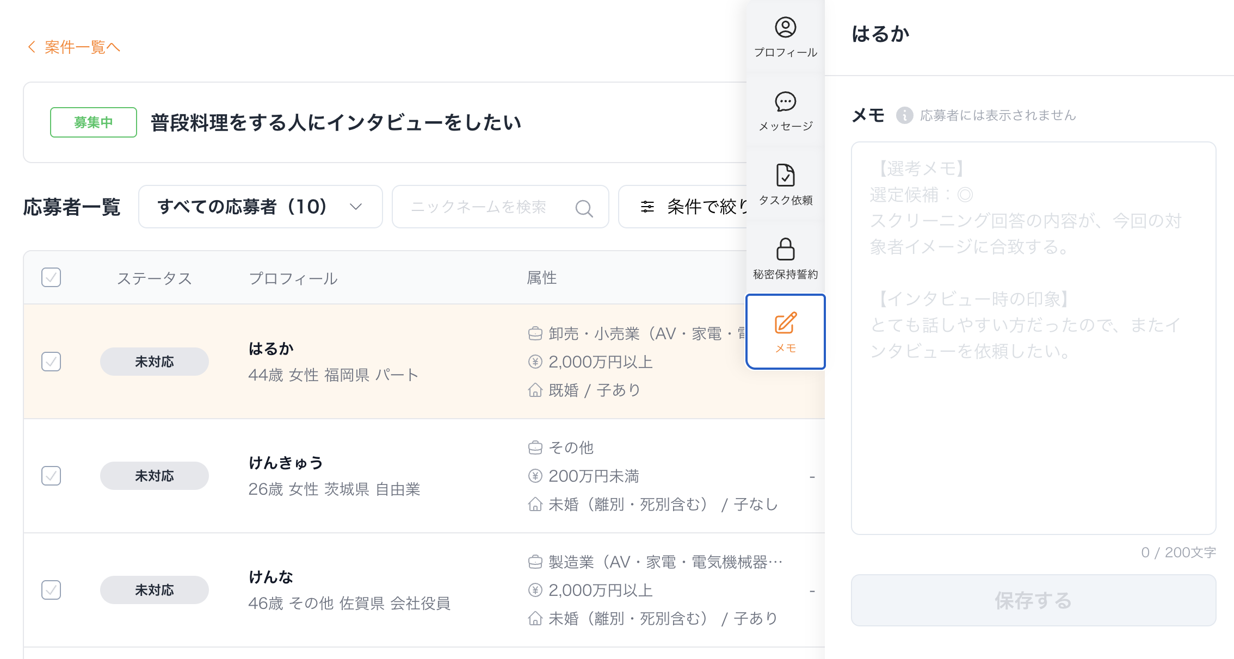The height and width of the screenshot is (659, 1234).
Task: Open the 未対応 status pill for はるか
Action: [155, 362]
